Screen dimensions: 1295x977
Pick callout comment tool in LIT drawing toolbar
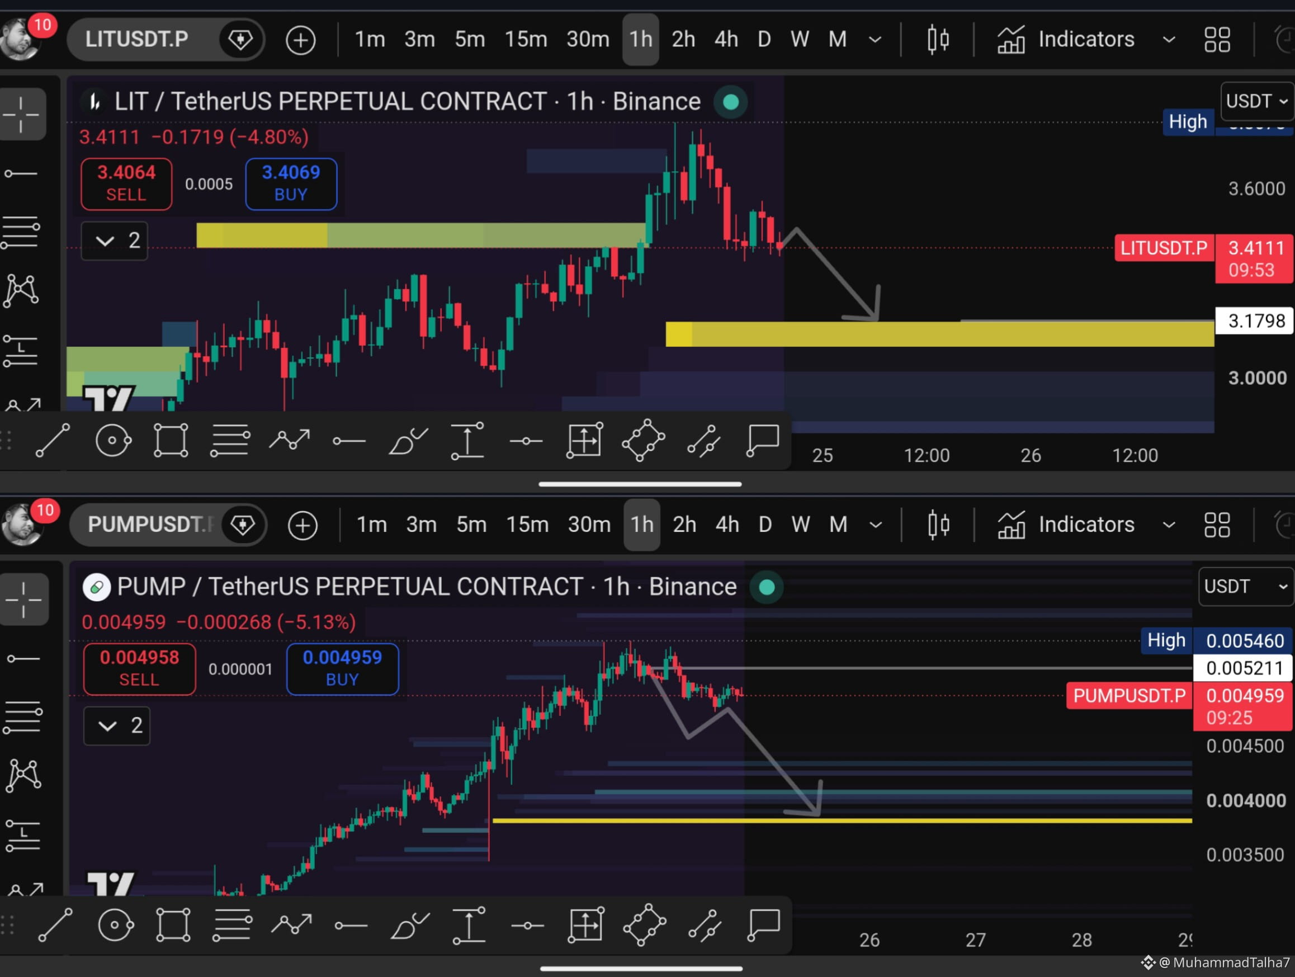[x=763, y=441]
